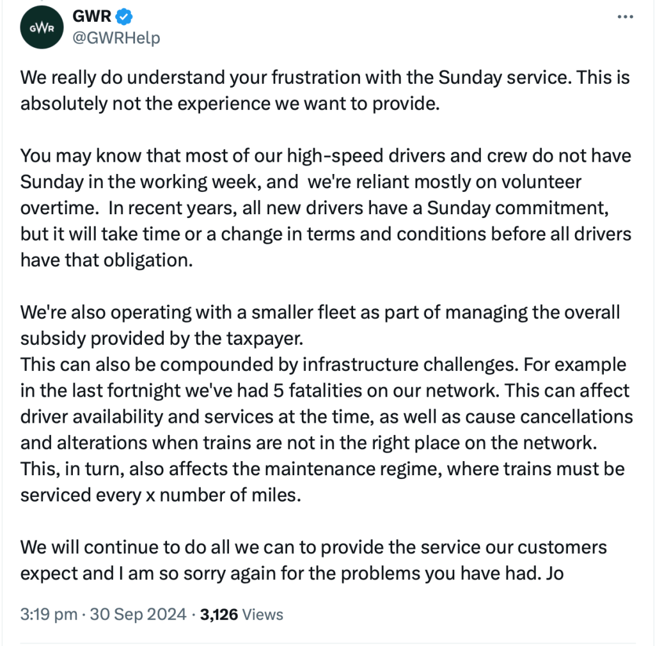Click the closing line starting "We will continue"
Viewport: 655px width, 646px height.
tap(313, 547)
